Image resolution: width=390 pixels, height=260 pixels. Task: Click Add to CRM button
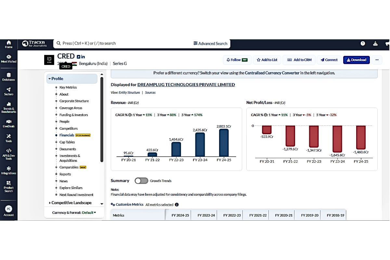tap(299, 60)
